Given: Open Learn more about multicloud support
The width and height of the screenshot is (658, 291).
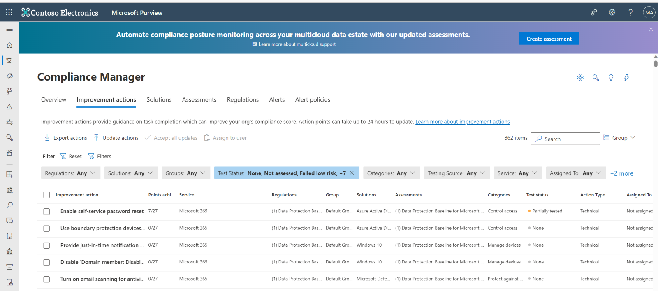Looking at the screenshot, I should [297, 44].
